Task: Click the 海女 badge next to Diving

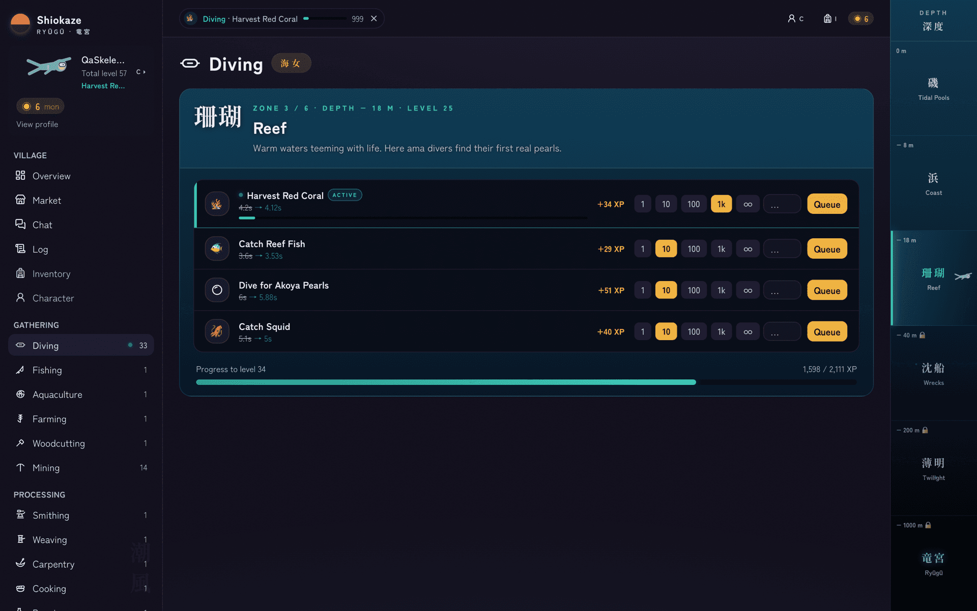Action: 291,63
